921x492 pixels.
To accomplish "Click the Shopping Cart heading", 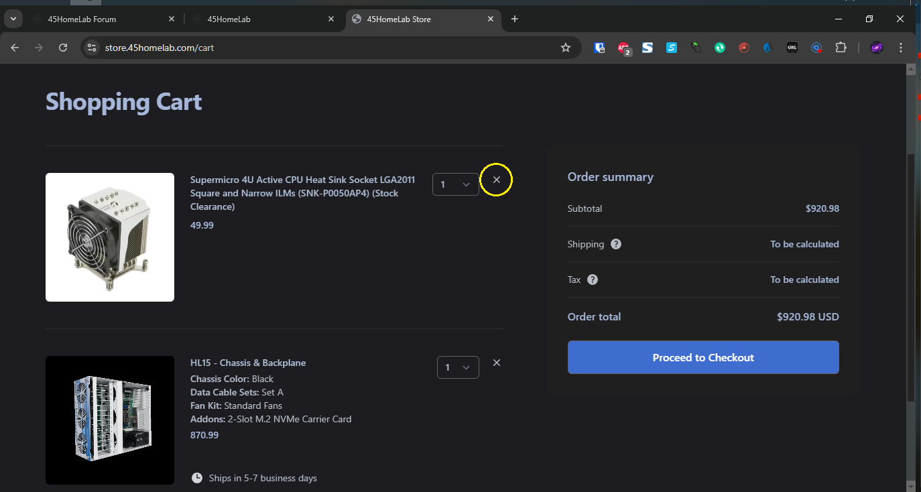I will pyautogui.click(x=123, y=102).
